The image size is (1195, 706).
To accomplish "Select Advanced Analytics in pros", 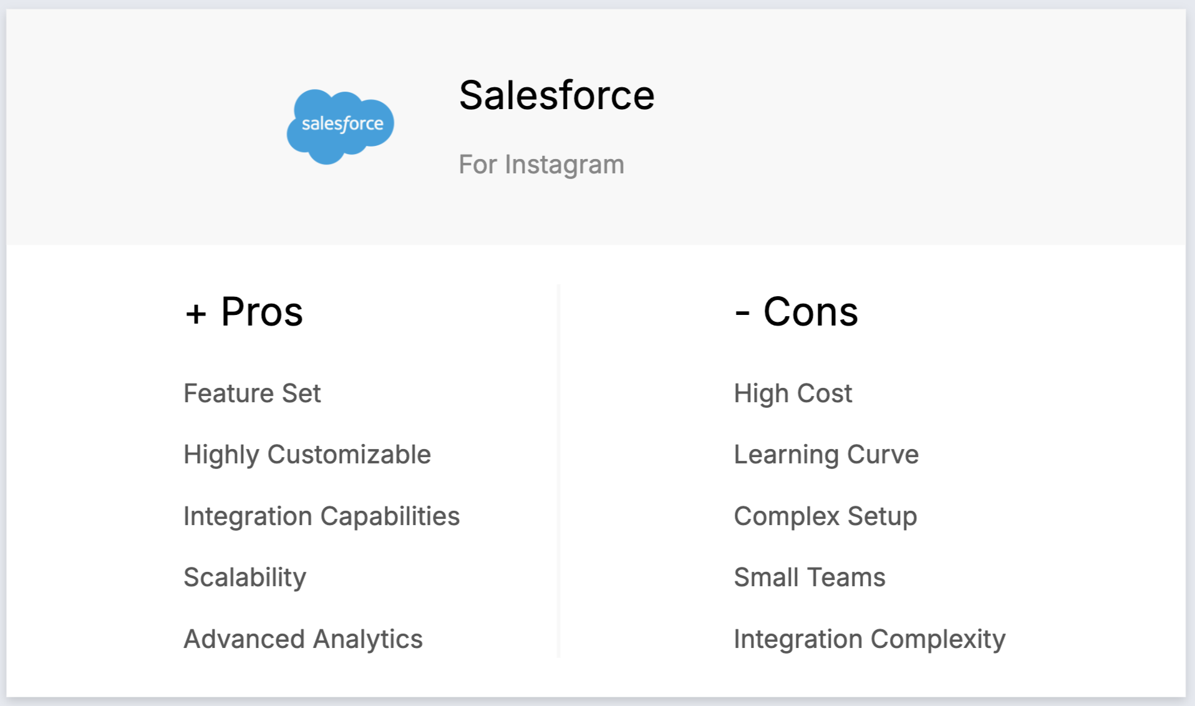I will 303,639.
